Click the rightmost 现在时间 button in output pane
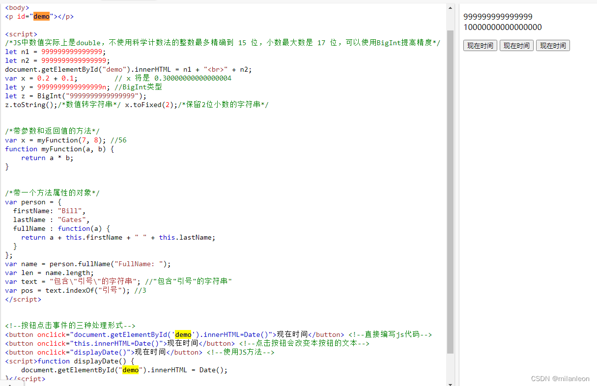 click(x=553, y=46)
